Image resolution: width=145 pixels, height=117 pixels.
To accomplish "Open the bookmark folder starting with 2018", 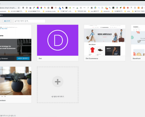I will (33, 11).
